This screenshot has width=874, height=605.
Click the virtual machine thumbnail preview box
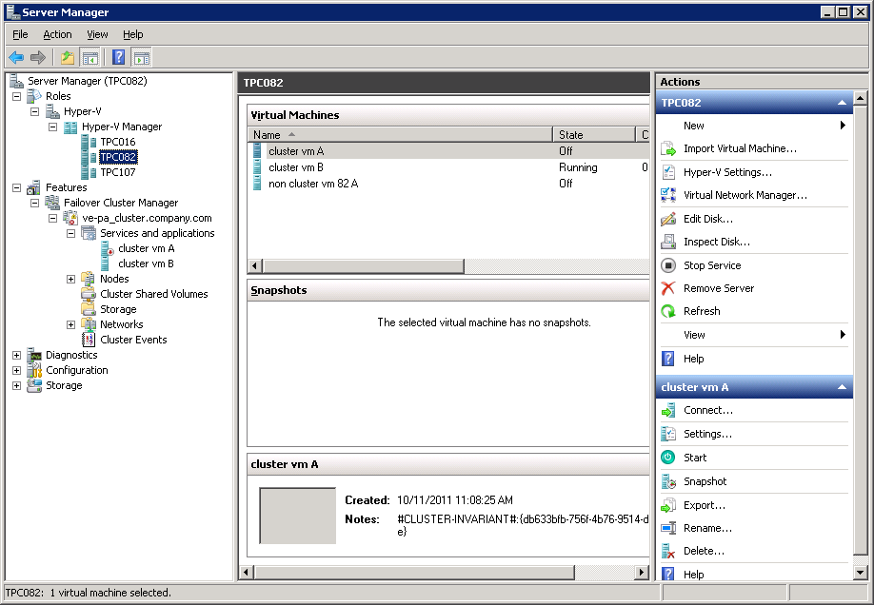click(x=298, y=516)
